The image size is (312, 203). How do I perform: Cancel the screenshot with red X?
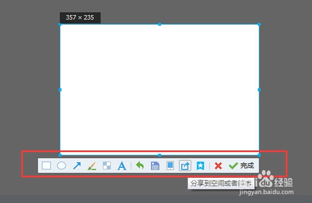(x=218, y=166)
